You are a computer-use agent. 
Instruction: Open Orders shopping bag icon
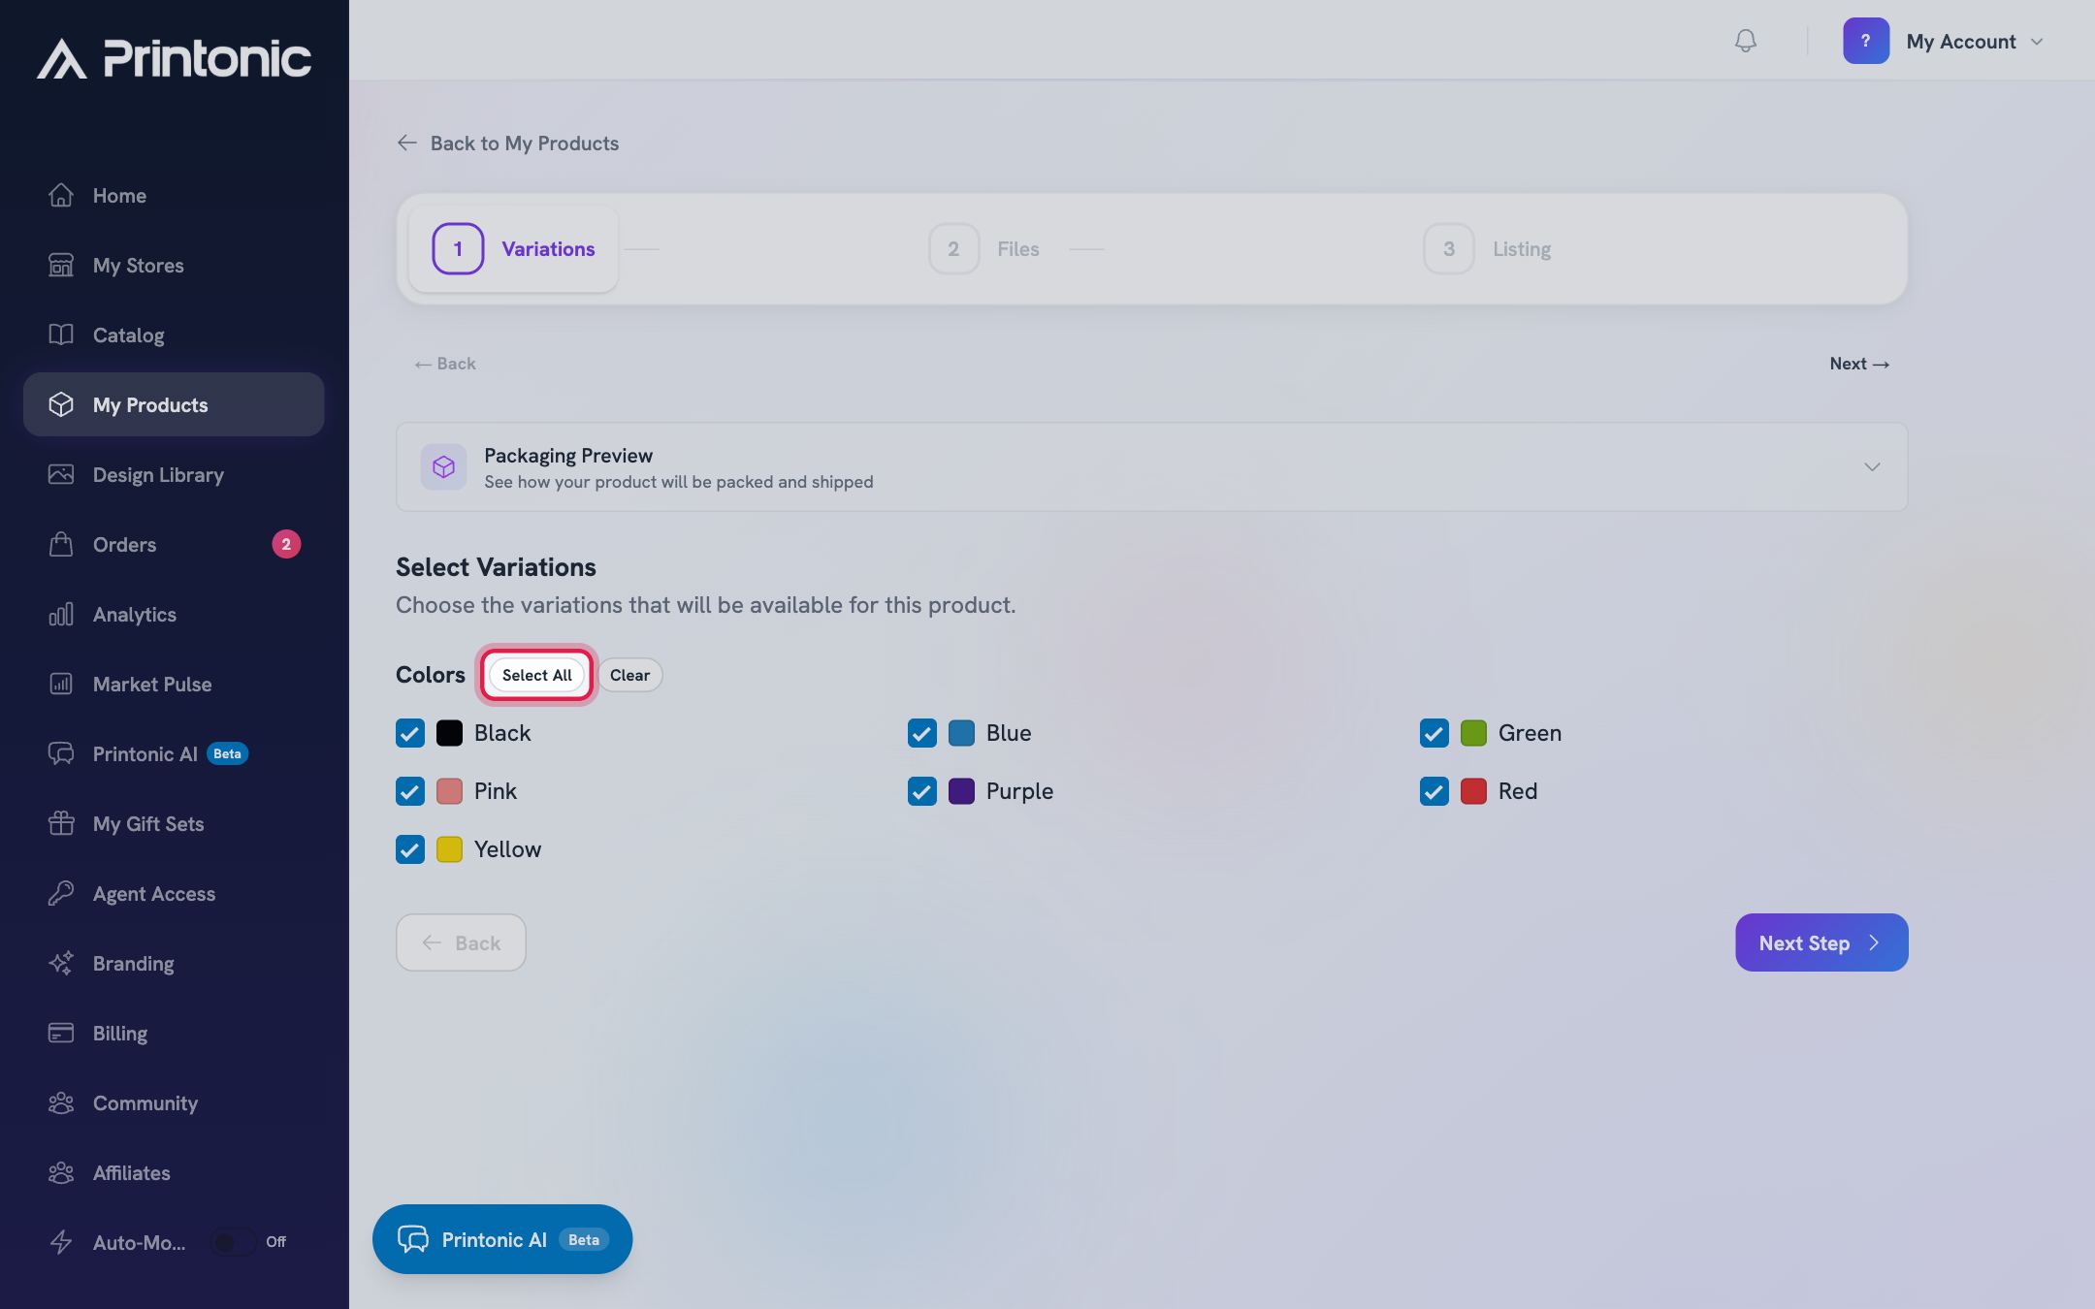click(61, 544)
